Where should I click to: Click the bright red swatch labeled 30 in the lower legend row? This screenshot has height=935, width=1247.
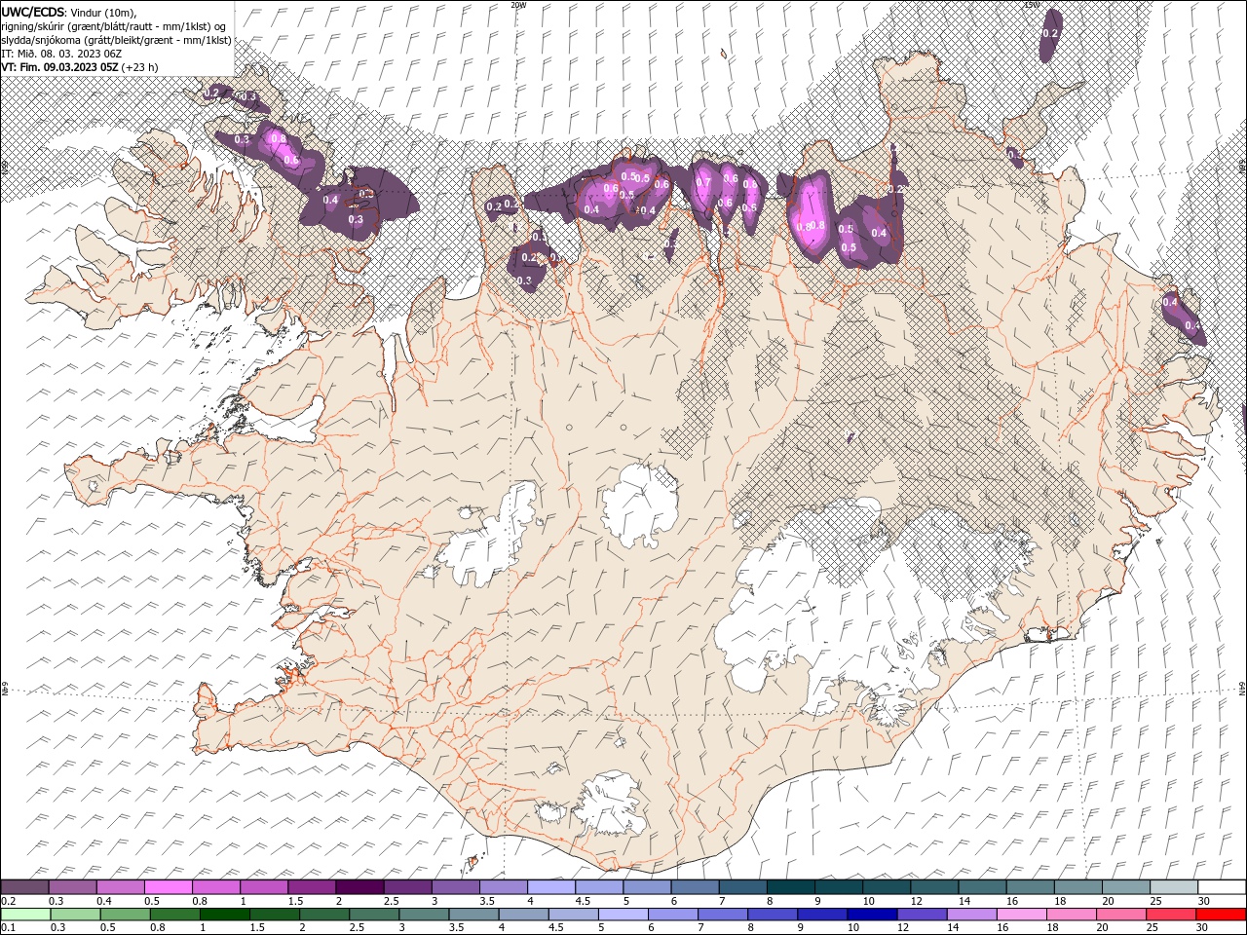tap(1221, 914)
